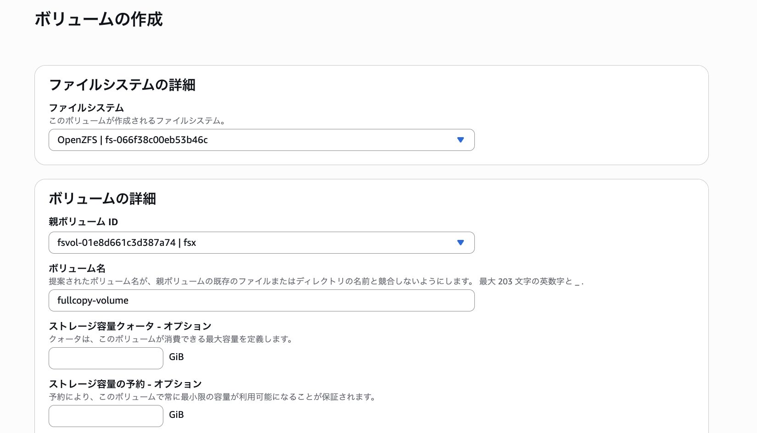Click the quota description text under its label
The height and width of the screenshot is (433, 757).
coord(171,339)
